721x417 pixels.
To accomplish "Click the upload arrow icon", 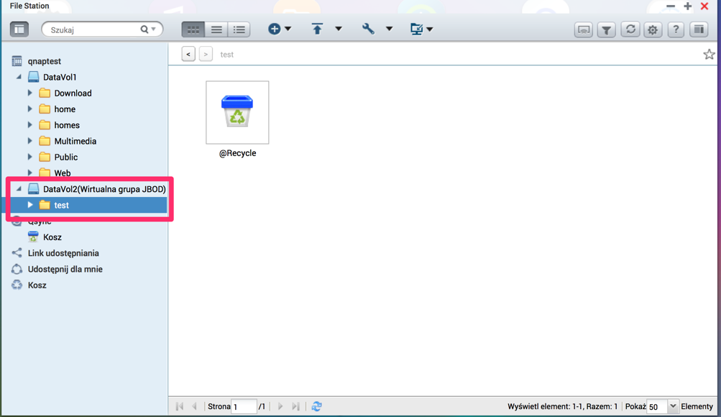I will 317,29.
